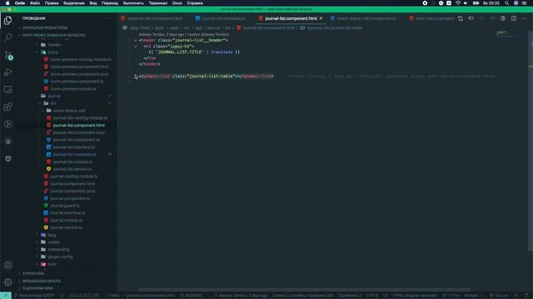Click the UTF-8 encoding in status bar

click(x=372, y=296)
